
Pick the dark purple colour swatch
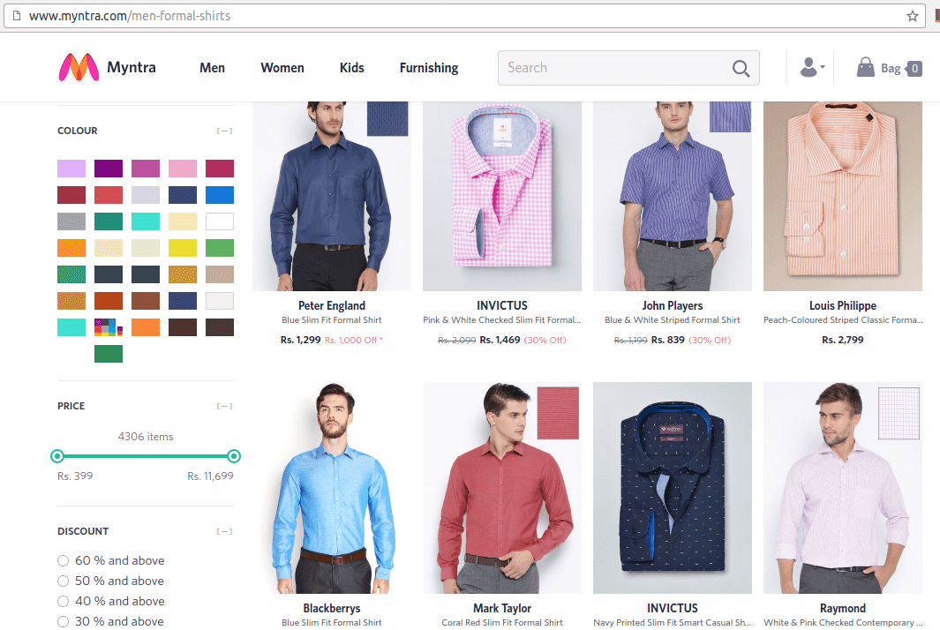[109, 169]
